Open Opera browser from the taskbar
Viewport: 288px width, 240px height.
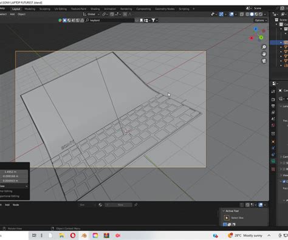(x=73, y=235)
